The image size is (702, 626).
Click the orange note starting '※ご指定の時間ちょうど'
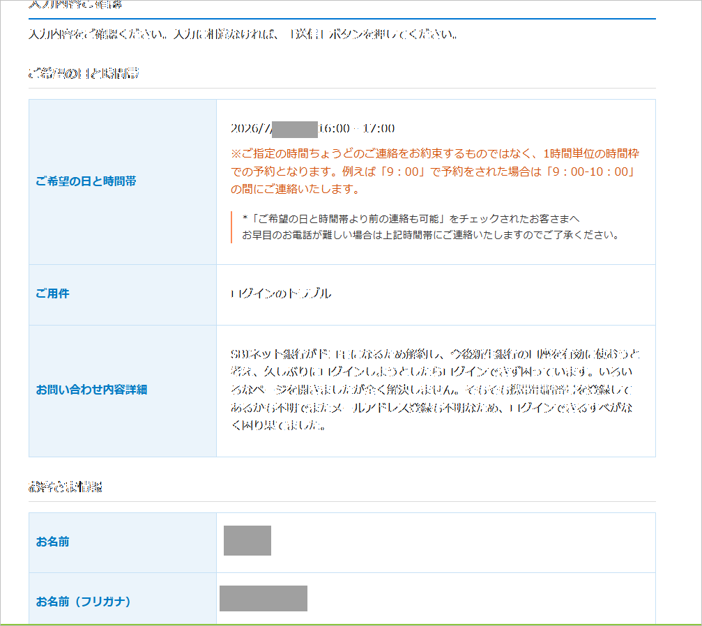click(x=435, y=171)
